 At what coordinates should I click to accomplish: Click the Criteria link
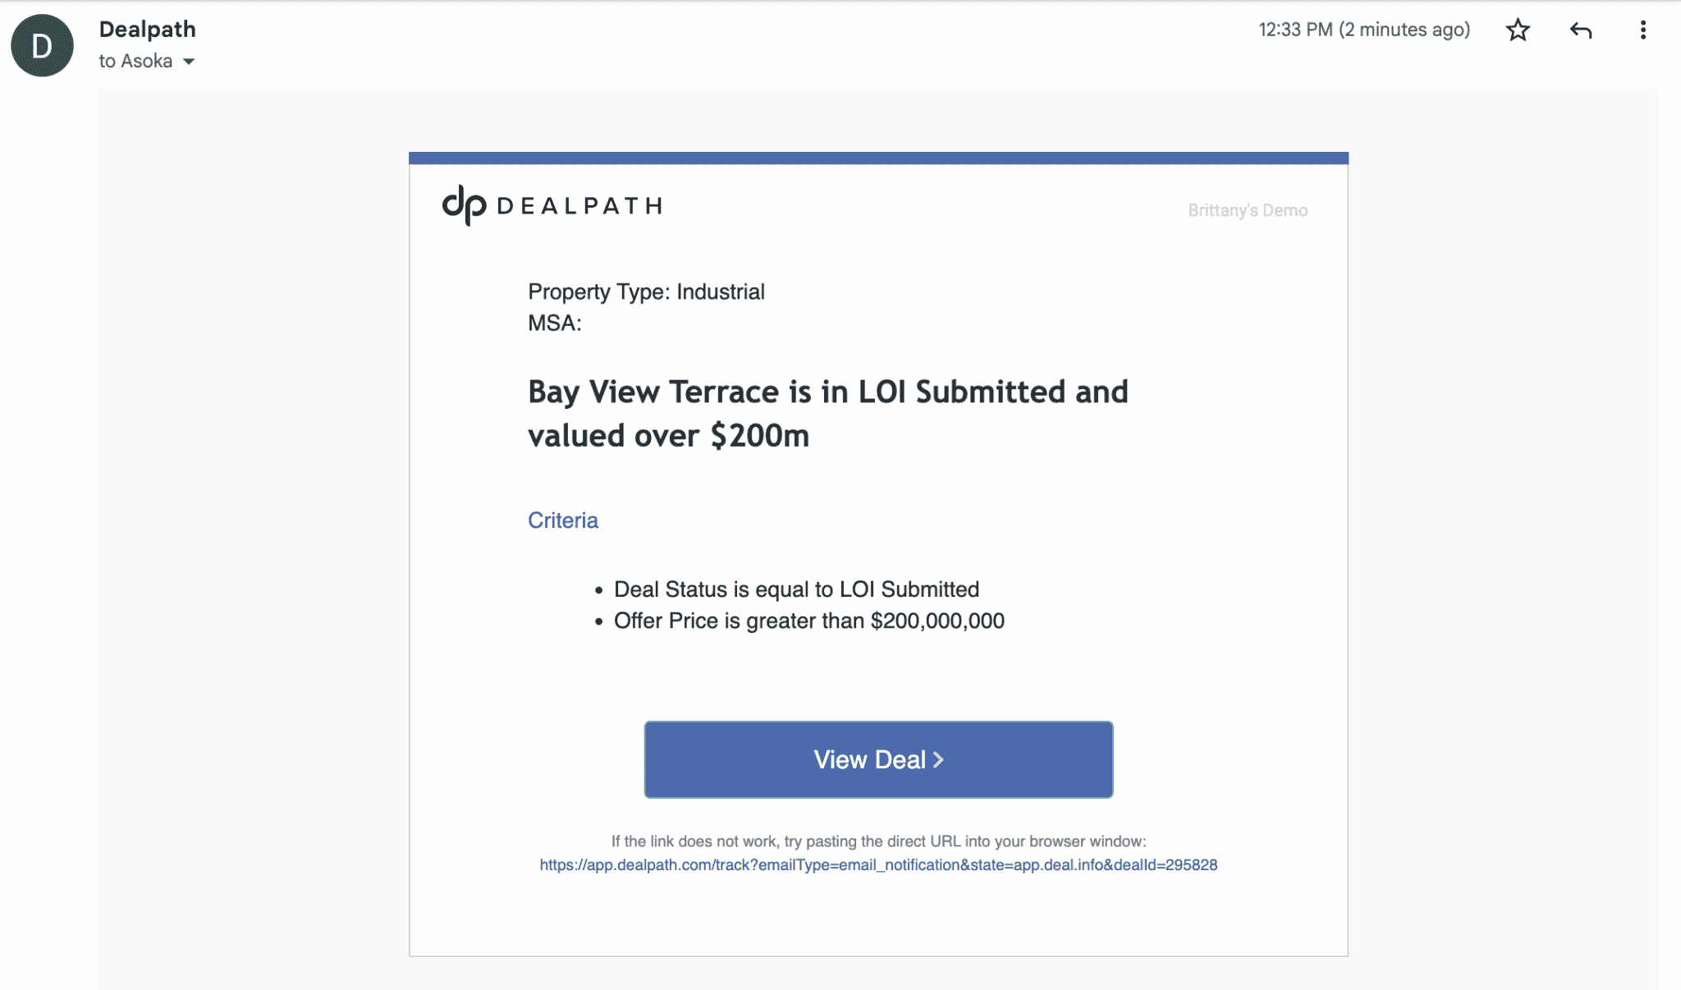click(562, 520)
